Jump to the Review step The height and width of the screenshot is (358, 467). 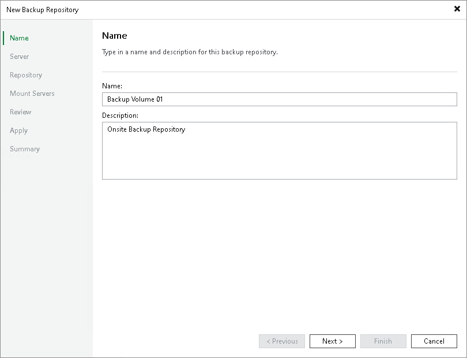pos(20,111)
